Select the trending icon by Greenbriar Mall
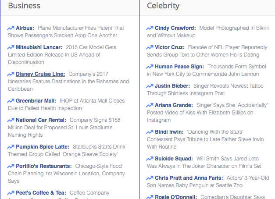275x199 pixels. click(x=11, y=101)
